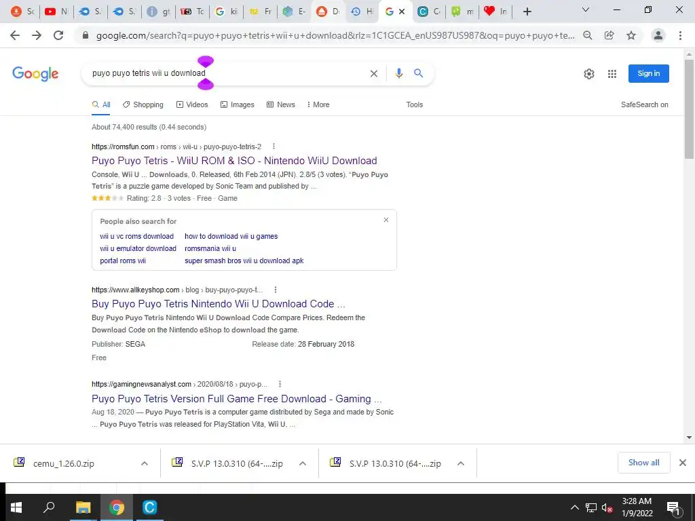Open the zoom magnifier in address bar
Viewport: 695px width, 521px height.
click(588, 35)
